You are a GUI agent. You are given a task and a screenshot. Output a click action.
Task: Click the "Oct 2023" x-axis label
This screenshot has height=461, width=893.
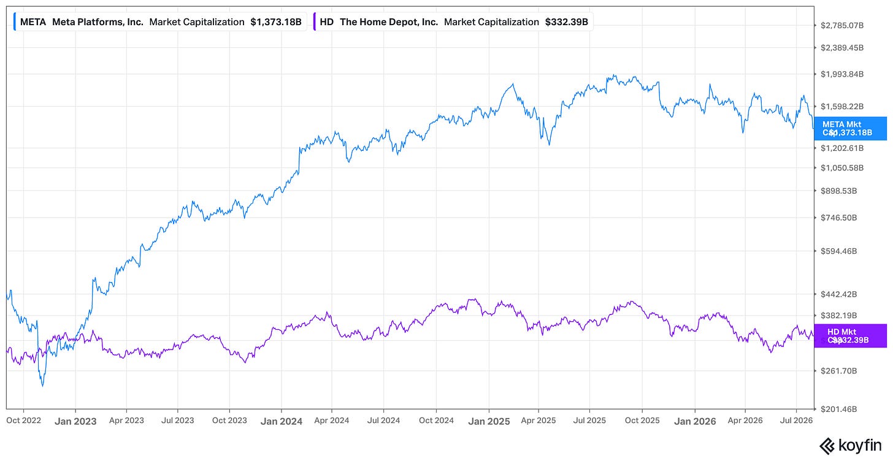229,421
